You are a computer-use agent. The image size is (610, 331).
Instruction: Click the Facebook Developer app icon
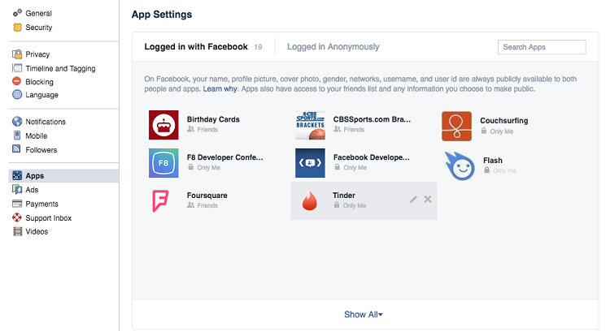[310, 163]
